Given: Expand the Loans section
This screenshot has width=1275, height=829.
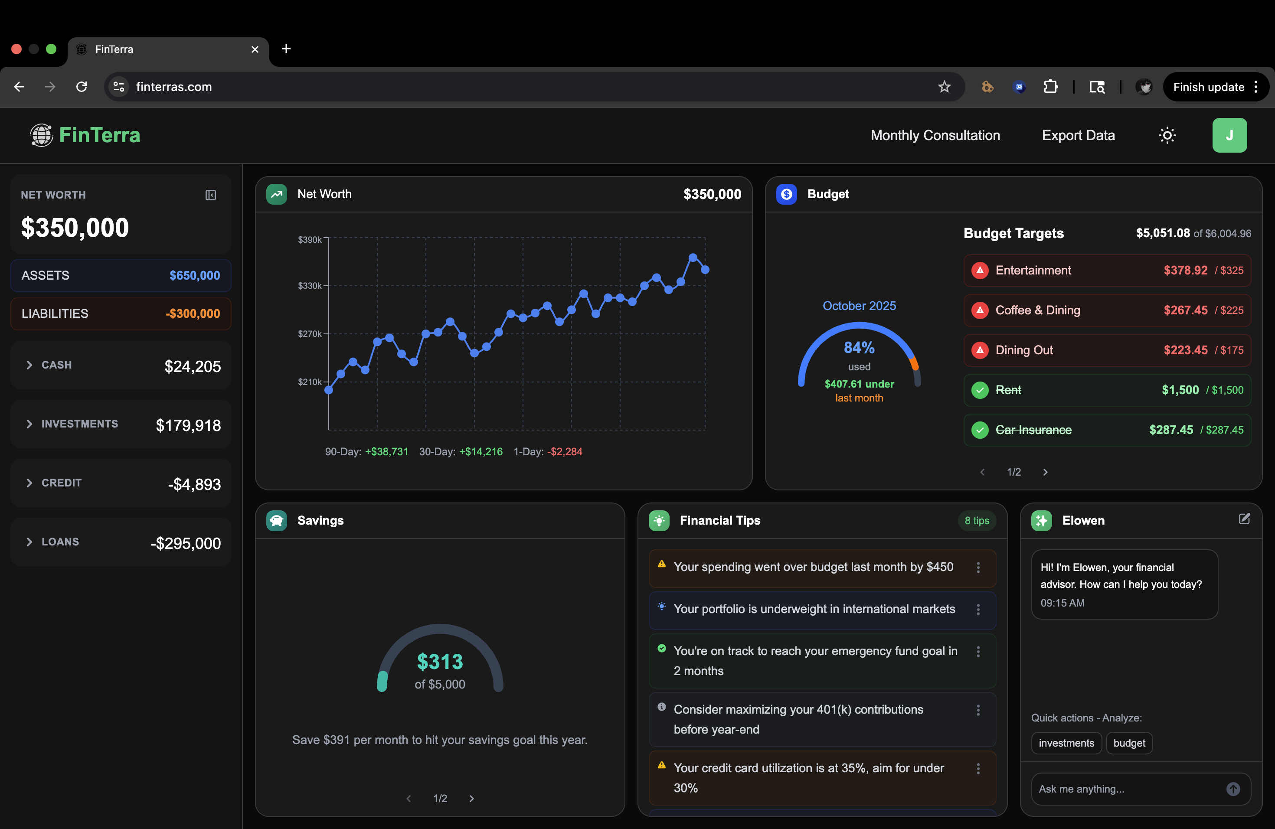Looking at the screenshot, I should point(29,542).
